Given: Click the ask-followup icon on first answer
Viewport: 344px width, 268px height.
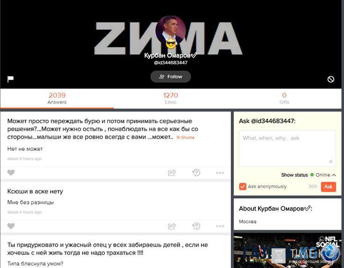Looking at the screenshot, I should [196, 173].
